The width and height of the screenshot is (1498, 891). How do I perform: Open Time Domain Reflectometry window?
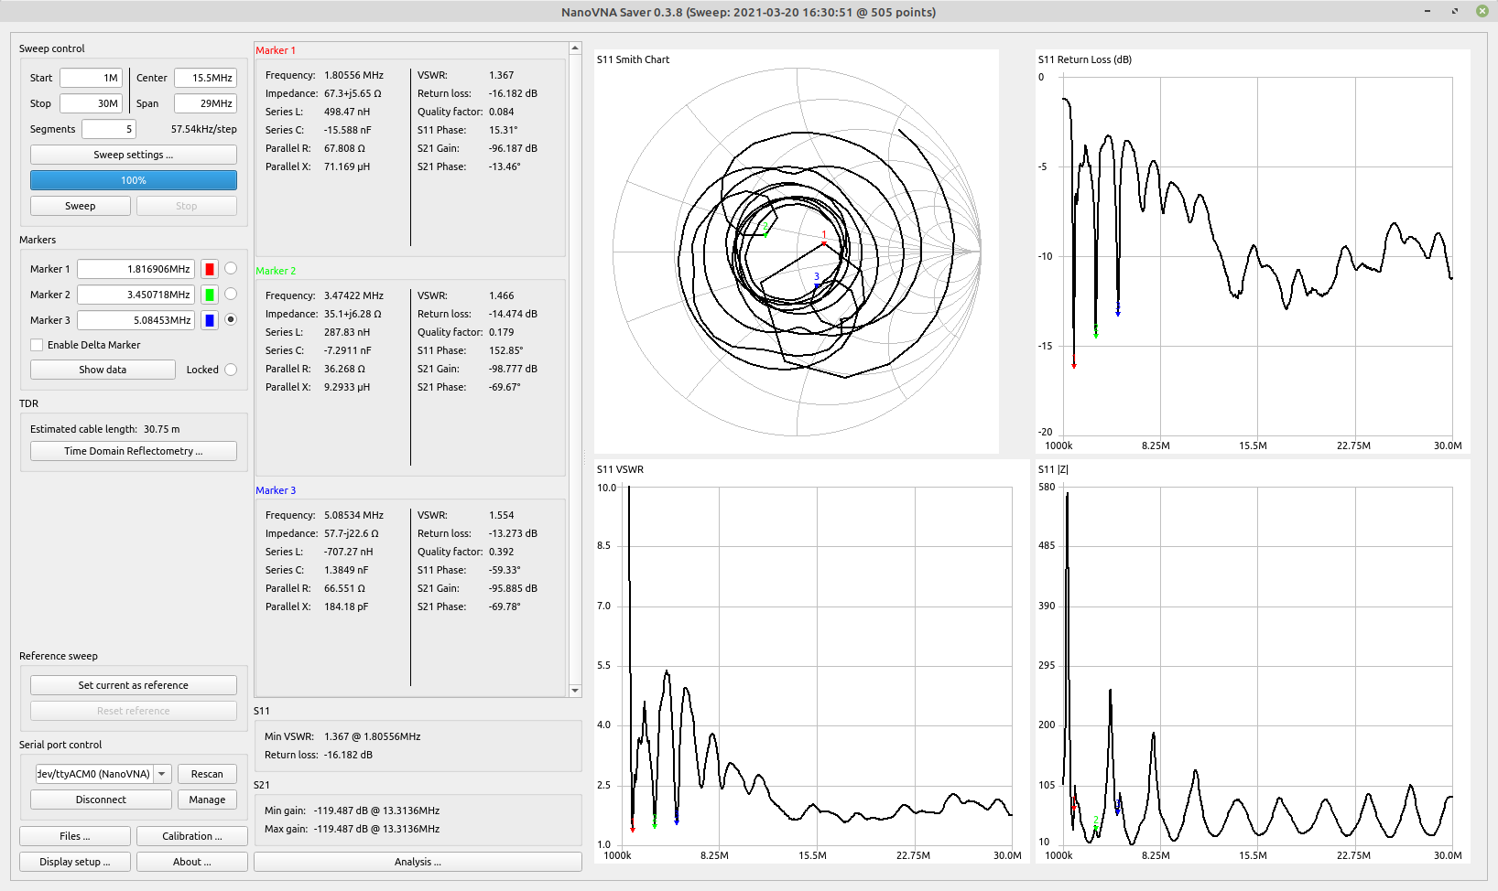coord(133,451)
